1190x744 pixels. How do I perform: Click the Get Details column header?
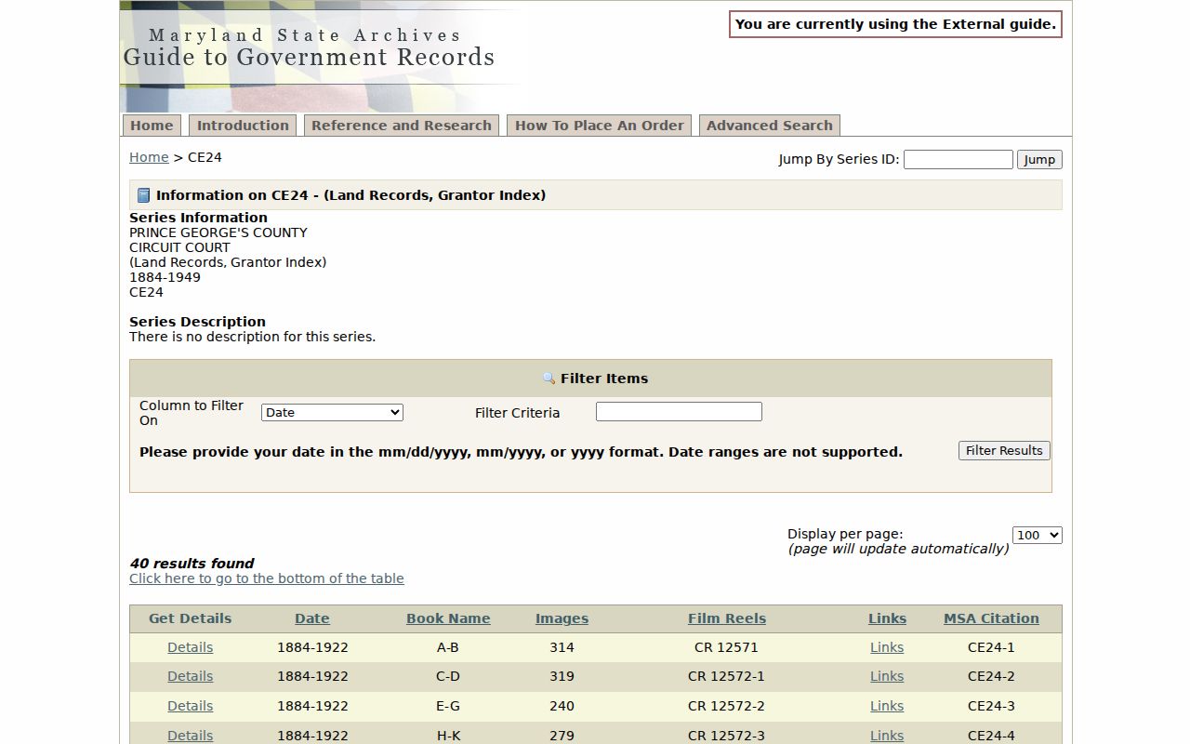tap(191, 618)
